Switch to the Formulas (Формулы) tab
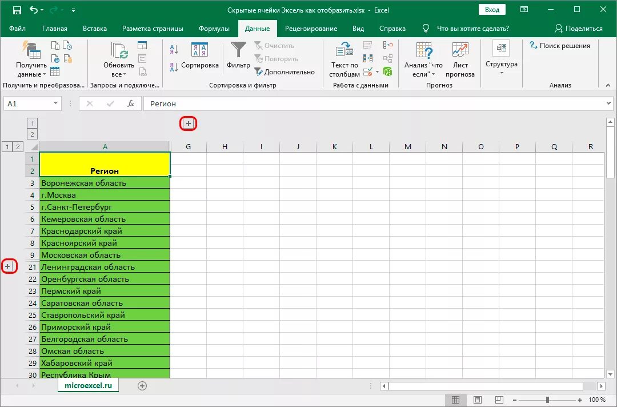 [214, 29]
